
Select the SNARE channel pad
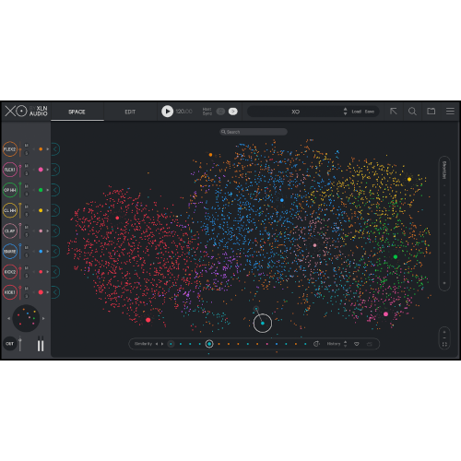(x=10, y=252)
